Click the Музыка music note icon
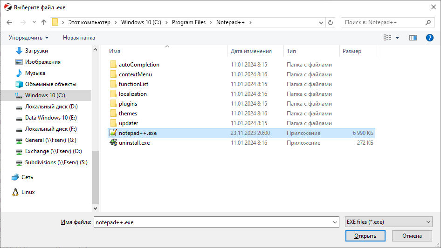This screenshot has width=441, height=248. pyautogui.click(x=19, y=73)
